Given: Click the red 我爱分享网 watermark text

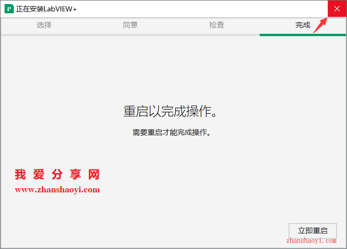Looking at the screenshot, I should click(x=57, y=175).
